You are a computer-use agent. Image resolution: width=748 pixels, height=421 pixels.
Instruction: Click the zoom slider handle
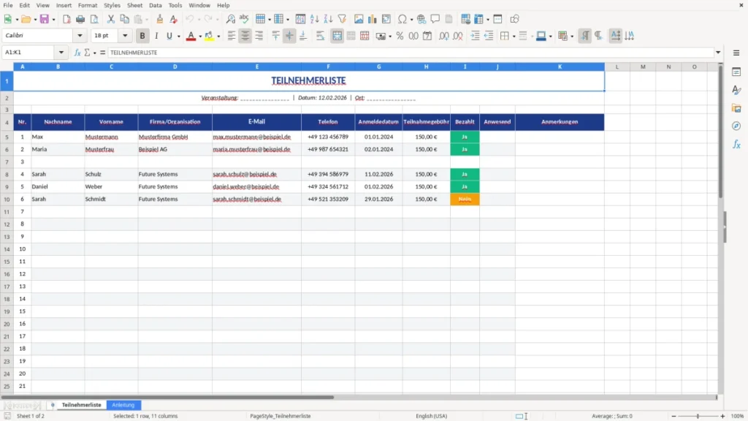pyautogui.click(x=698, y=416)
